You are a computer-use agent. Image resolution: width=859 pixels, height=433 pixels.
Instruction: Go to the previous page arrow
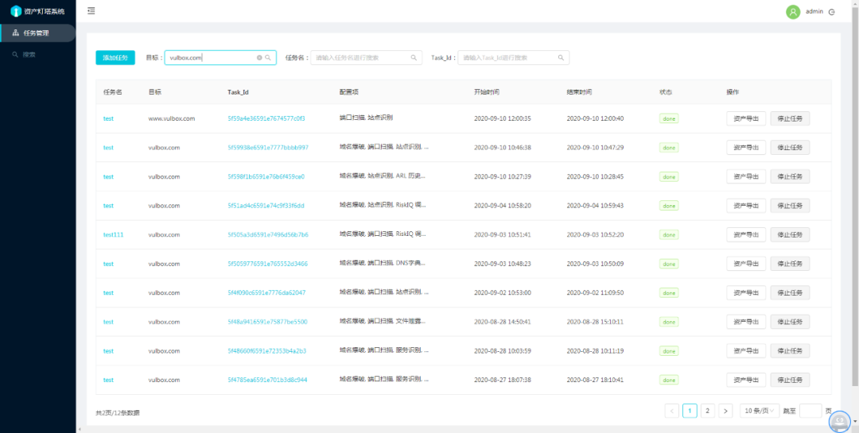(x=671, y=411)
